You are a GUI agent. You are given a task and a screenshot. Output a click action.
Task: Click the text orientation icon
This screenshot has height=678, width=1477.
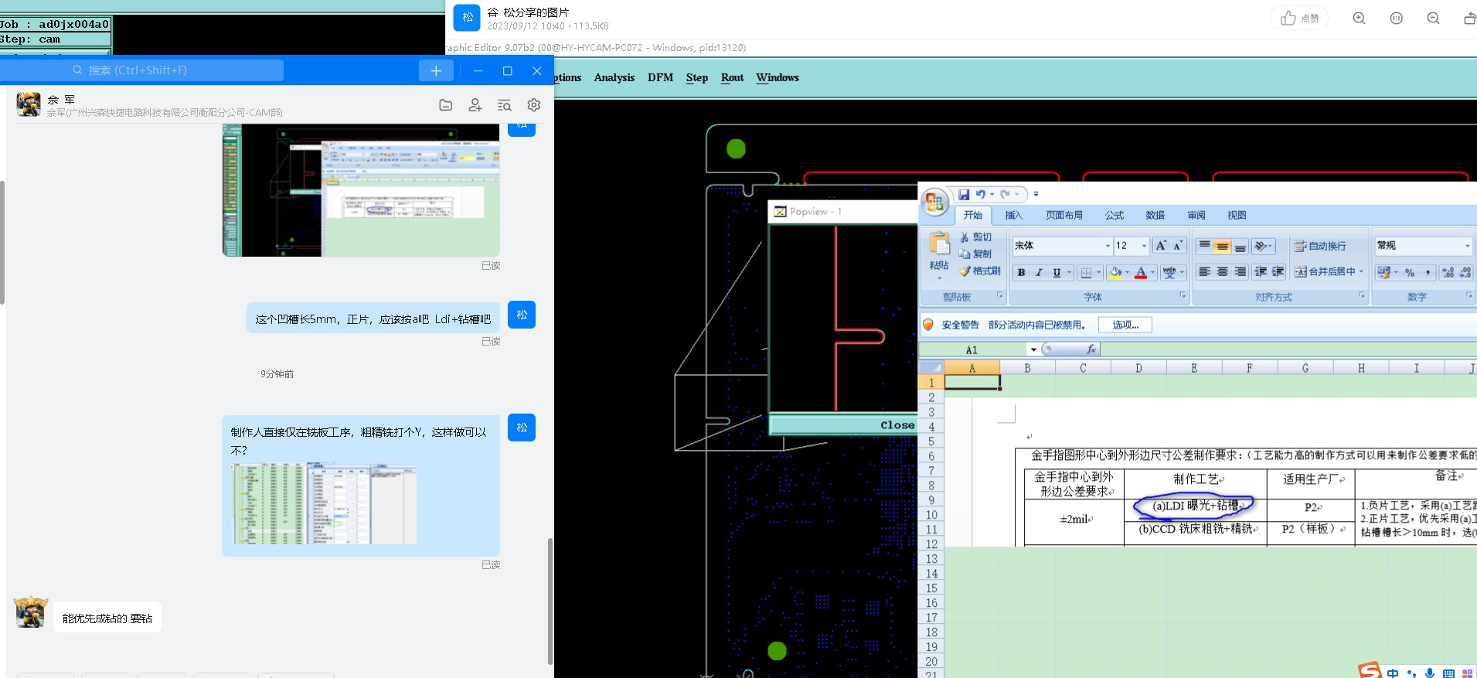1261,246
